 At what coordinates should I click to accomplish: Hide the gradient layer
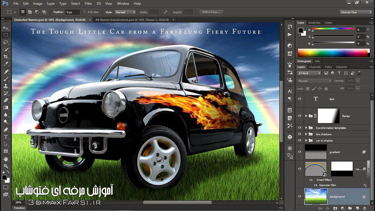[300, 152]
